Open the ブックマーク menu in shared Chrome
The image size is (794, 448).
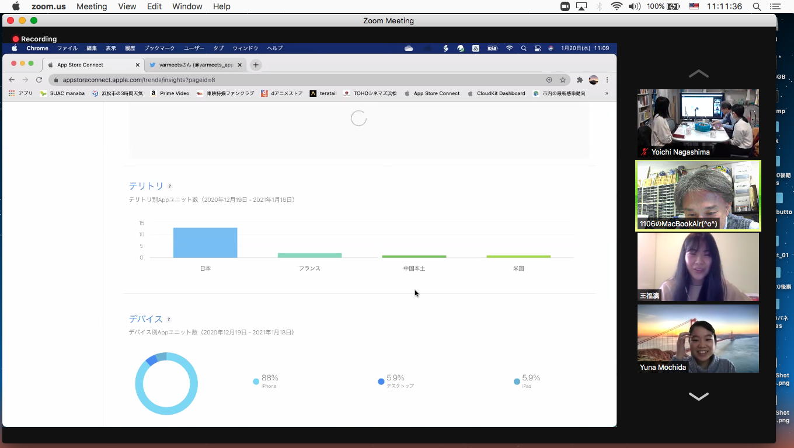coord(159,48)
